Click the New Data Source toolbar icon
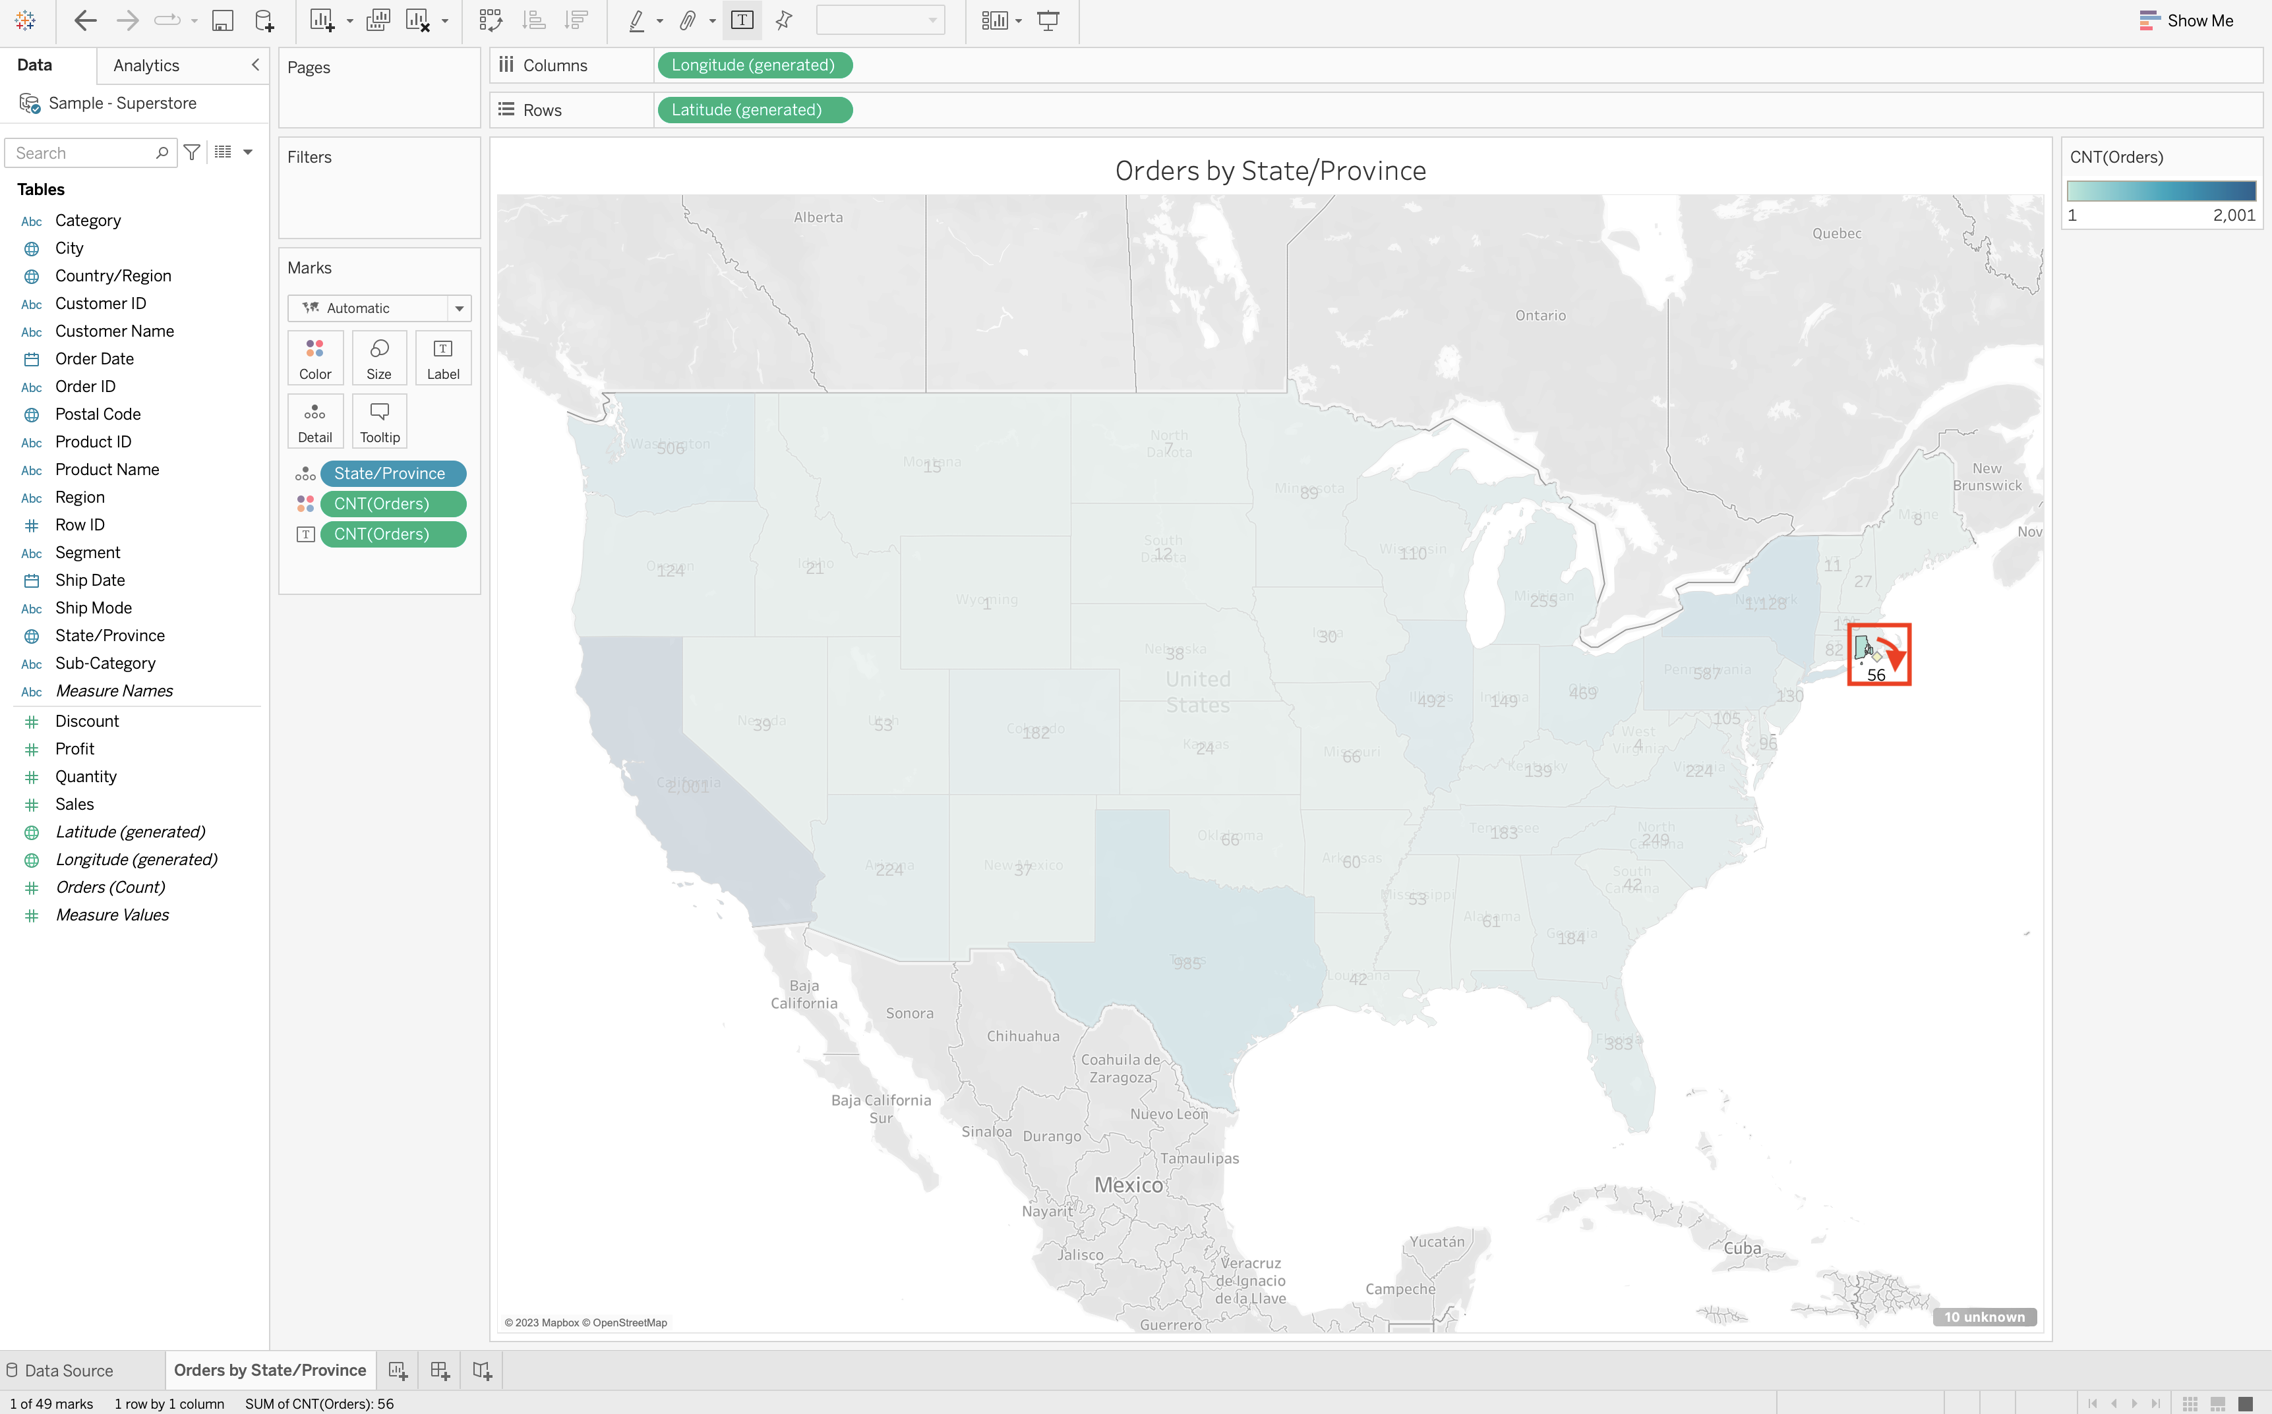The width and height of the screenshot is (2272, 1414). pyautogui.click(x=264, y=20)
